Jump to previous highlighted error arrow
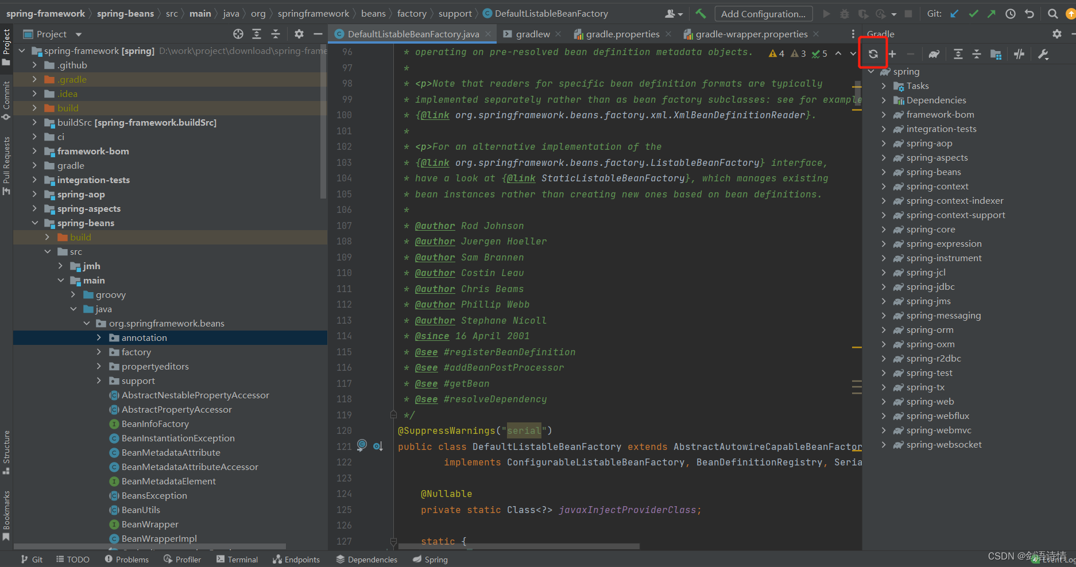The width and height of the screenshot is (1076, 567). point(838,53)
